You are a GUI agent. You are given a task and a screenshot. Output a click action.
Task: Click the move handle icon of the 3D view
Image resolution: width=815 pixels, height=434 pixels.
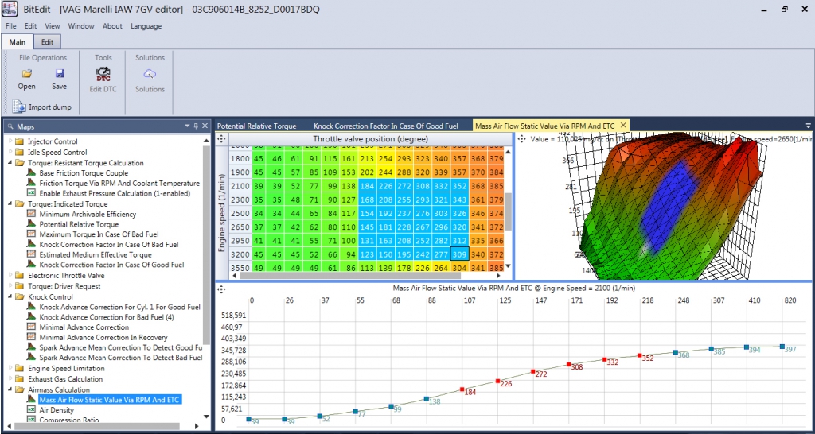click(x=522, y=138)
